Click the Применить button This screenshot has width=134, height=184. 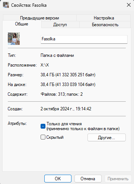tap(118, 179)
